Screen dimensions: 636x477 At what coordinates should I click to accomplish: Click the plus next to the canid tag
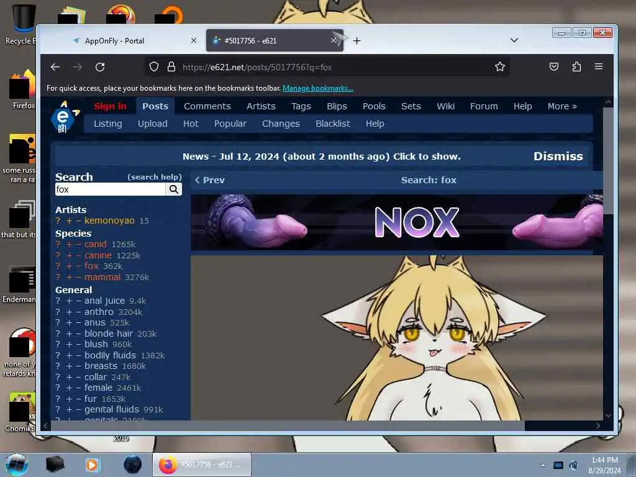[x=69, y=245]
